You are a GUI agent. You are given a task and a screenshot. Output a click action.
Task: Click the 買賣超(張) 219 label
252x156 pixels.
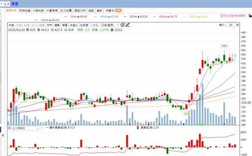149,128
